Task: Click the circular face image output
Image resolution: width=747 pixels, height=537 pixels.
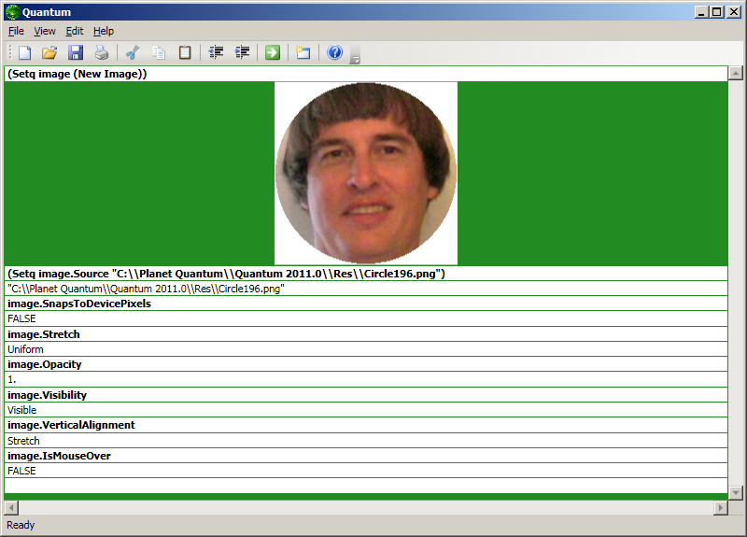Action: pos(366,174)
